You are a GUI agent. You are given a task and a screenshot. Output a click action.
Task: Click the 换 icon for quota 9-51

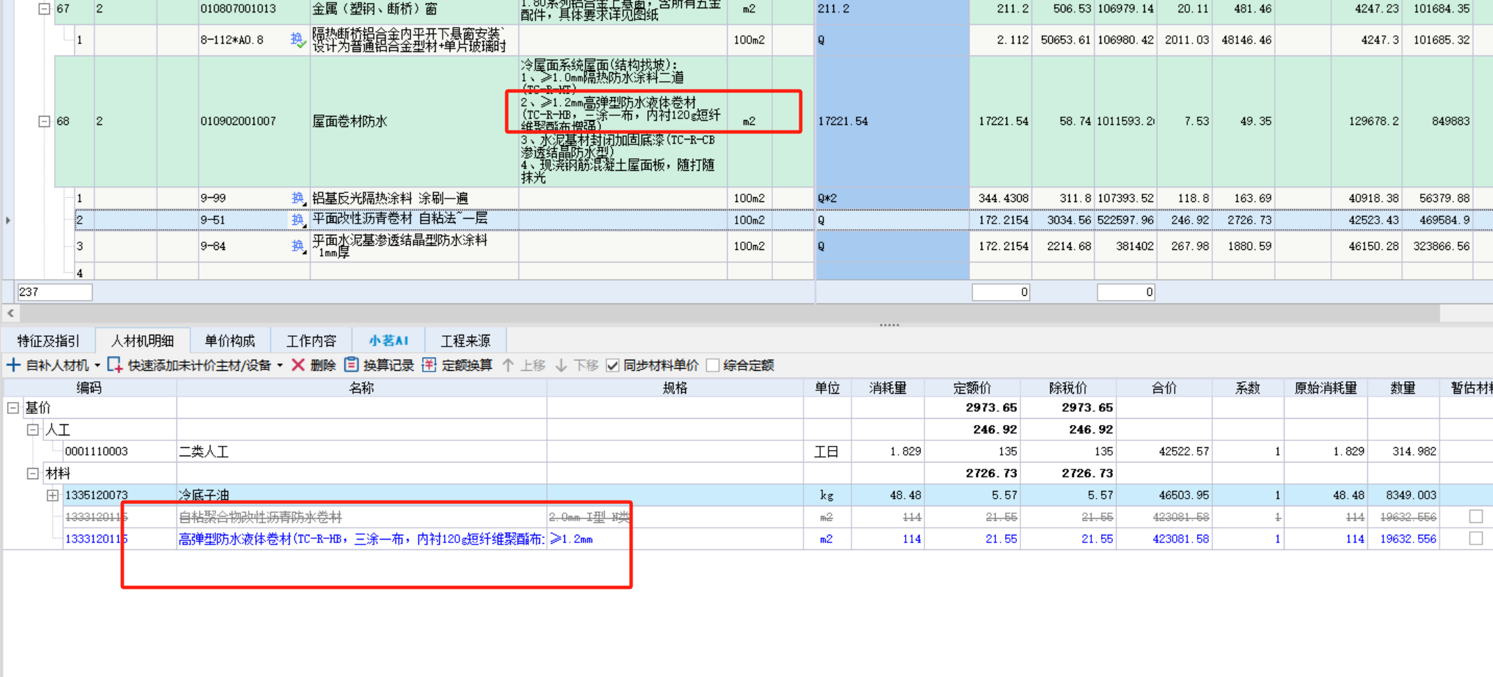click(298, 220)
